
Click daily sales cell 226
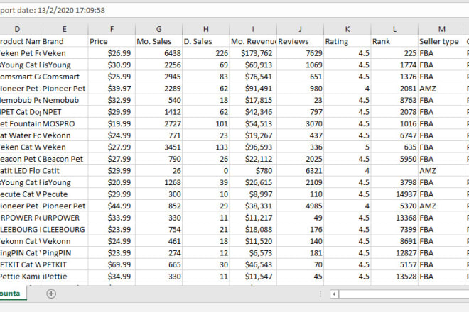206,53
